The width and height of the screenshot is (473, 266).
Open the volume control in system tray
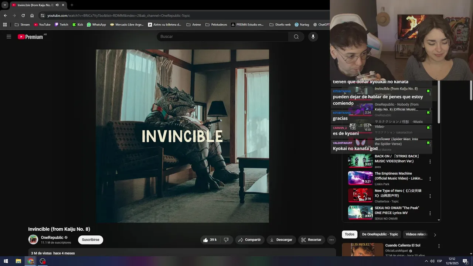[x=432, y=261]
